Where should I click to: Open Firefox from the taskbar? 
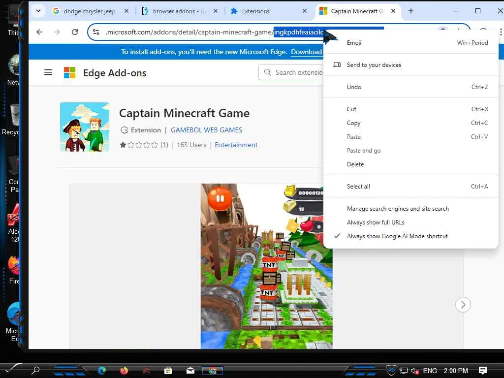pyautogui.click(x=124, y=371)
